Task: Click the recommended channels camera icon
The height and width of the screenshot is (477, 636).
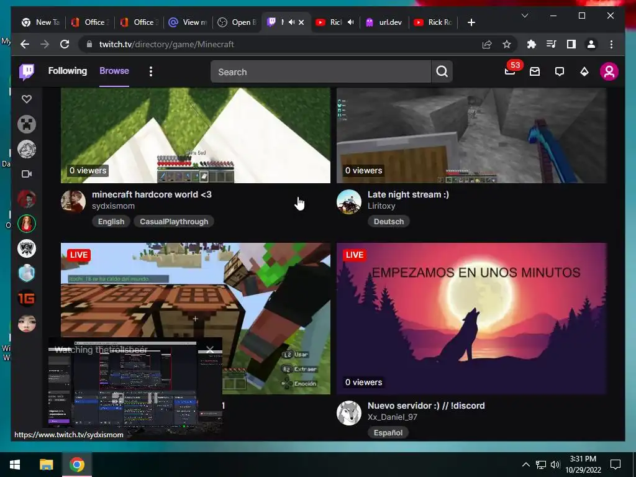Action: click(x=27, y=174)
